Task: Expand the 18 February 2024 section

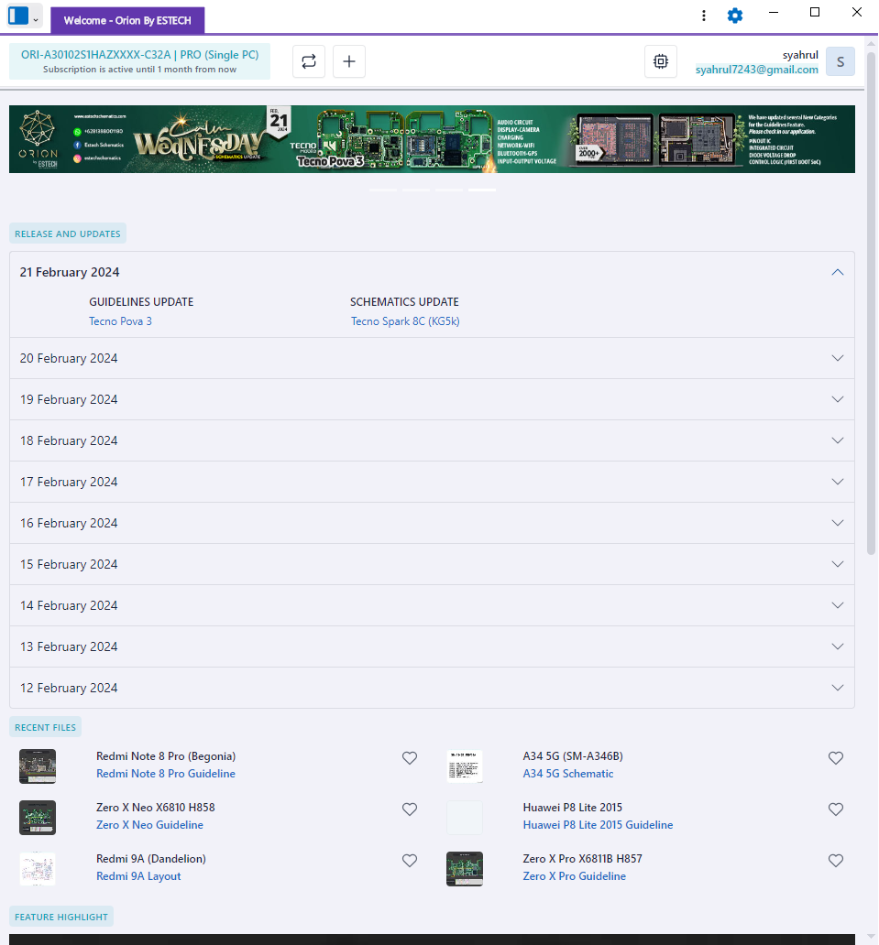Action: click(432, 440)
